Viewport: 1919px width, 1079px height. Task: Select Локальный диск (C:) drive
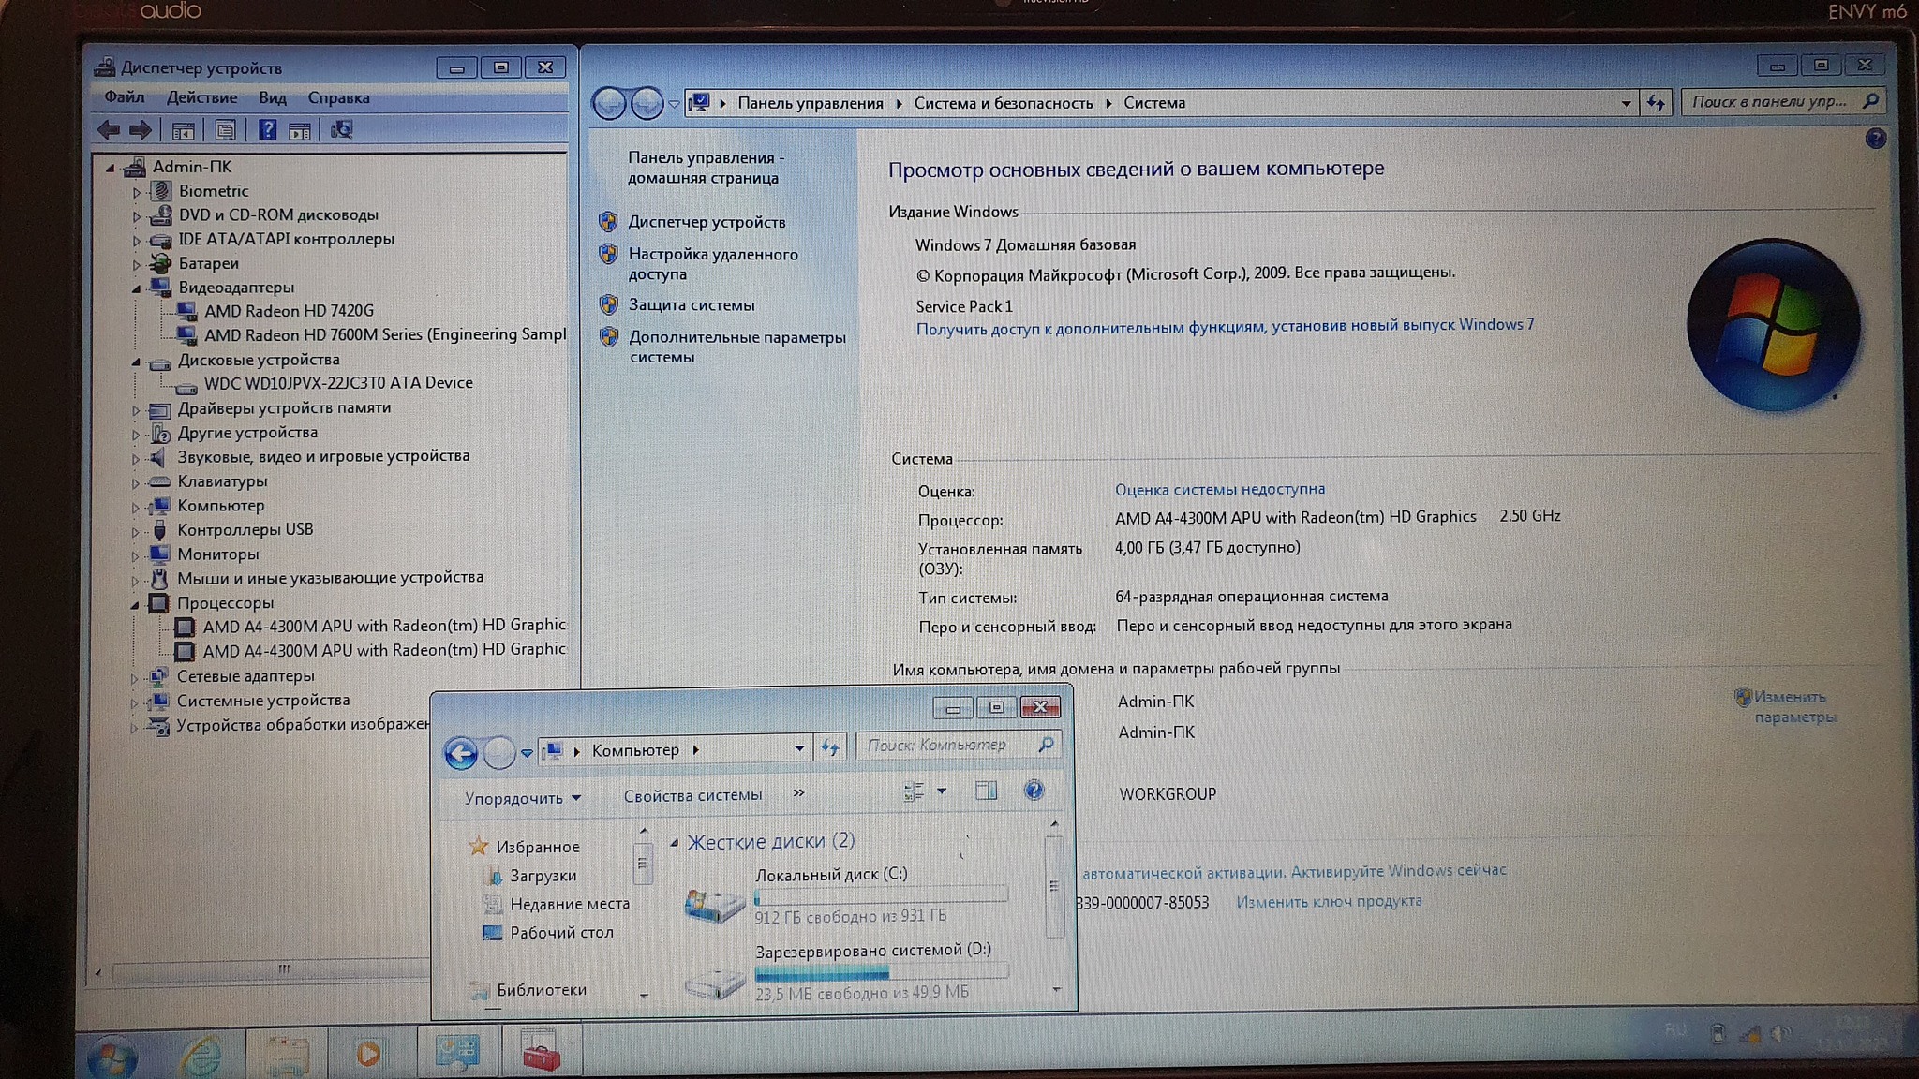830,874
